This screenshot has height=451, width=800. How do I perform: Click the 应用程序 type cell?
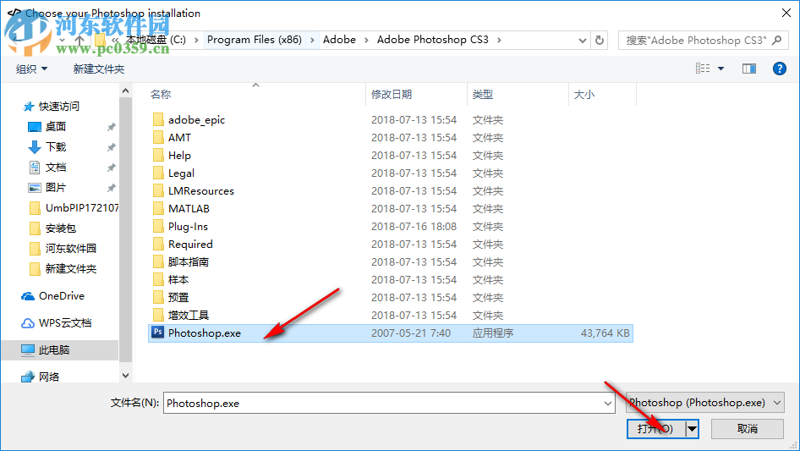coord(493,333)
